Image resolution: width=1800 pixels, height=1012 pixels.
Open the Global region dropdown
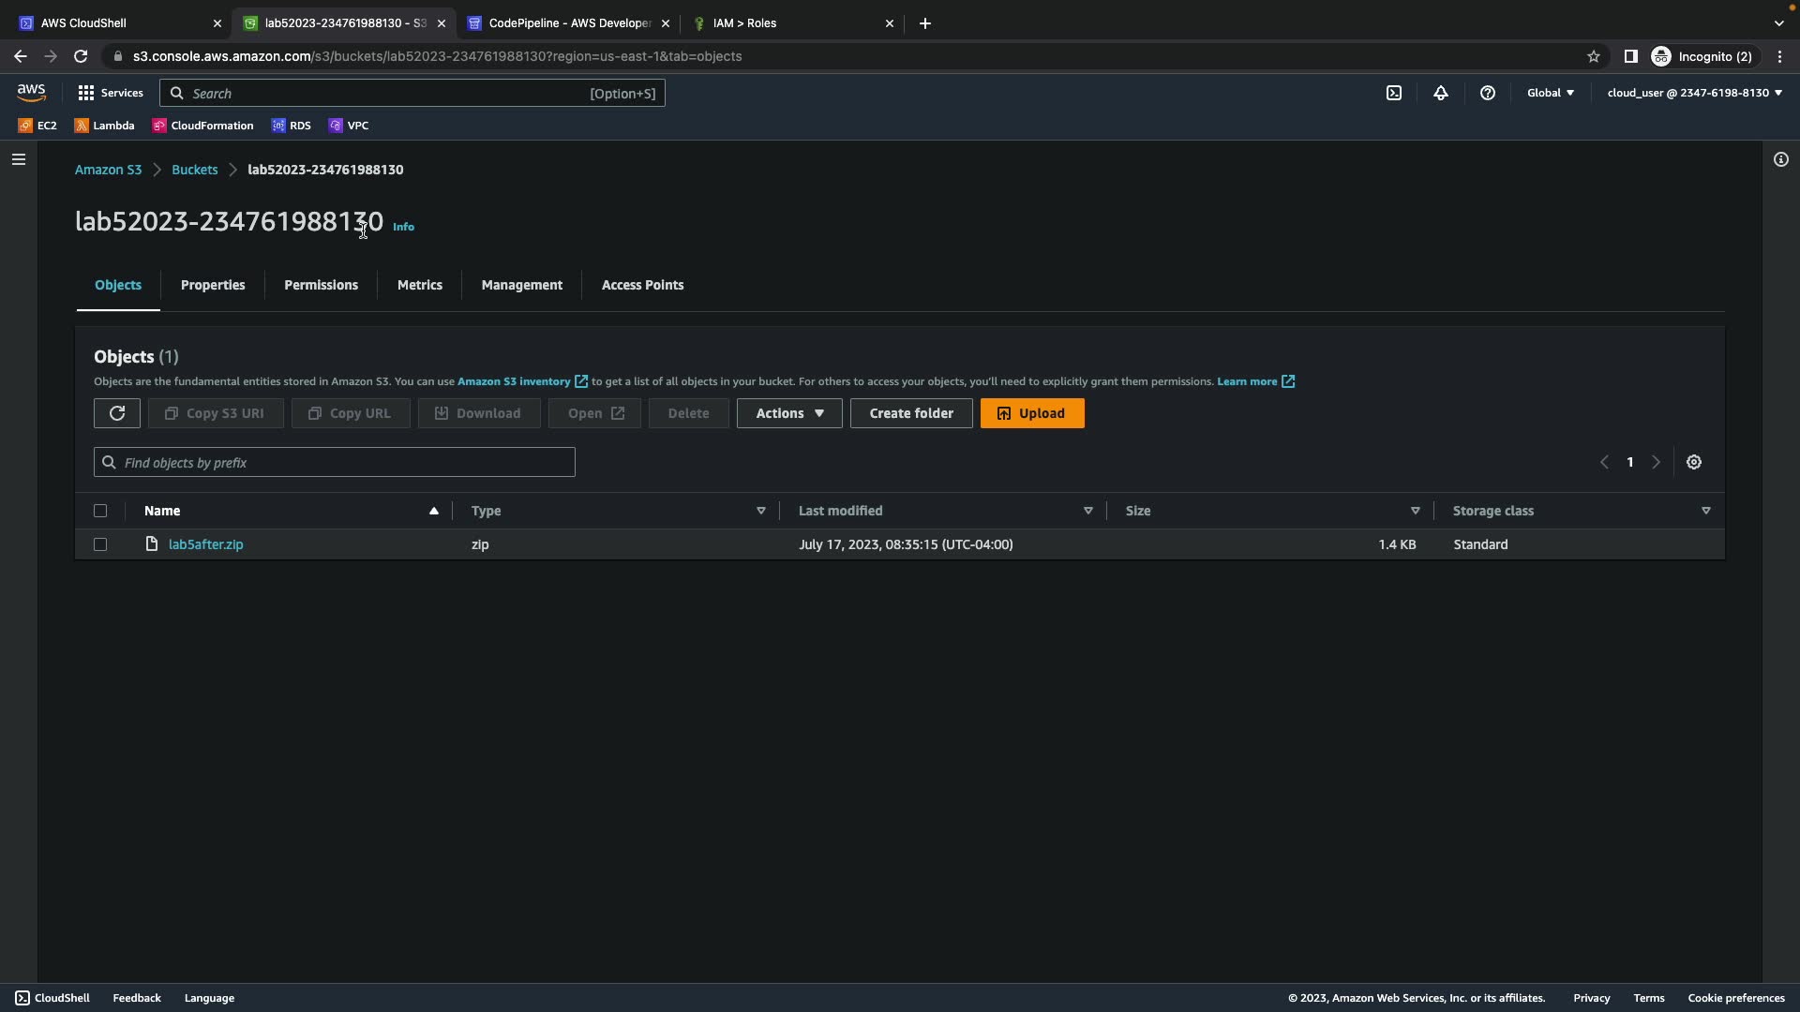[1551, 93]
